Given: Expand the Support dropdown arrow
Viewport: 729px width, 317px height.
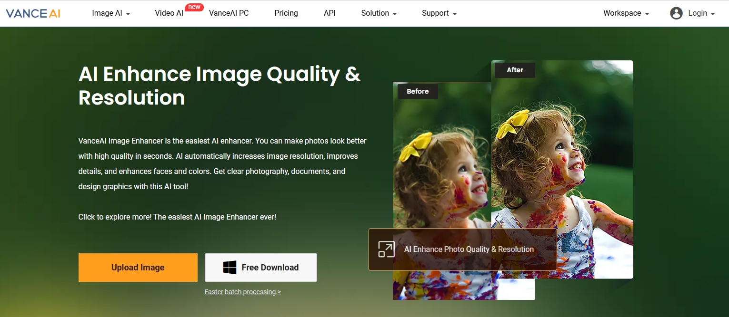Looking at the screenshot, I should [454, 14].
